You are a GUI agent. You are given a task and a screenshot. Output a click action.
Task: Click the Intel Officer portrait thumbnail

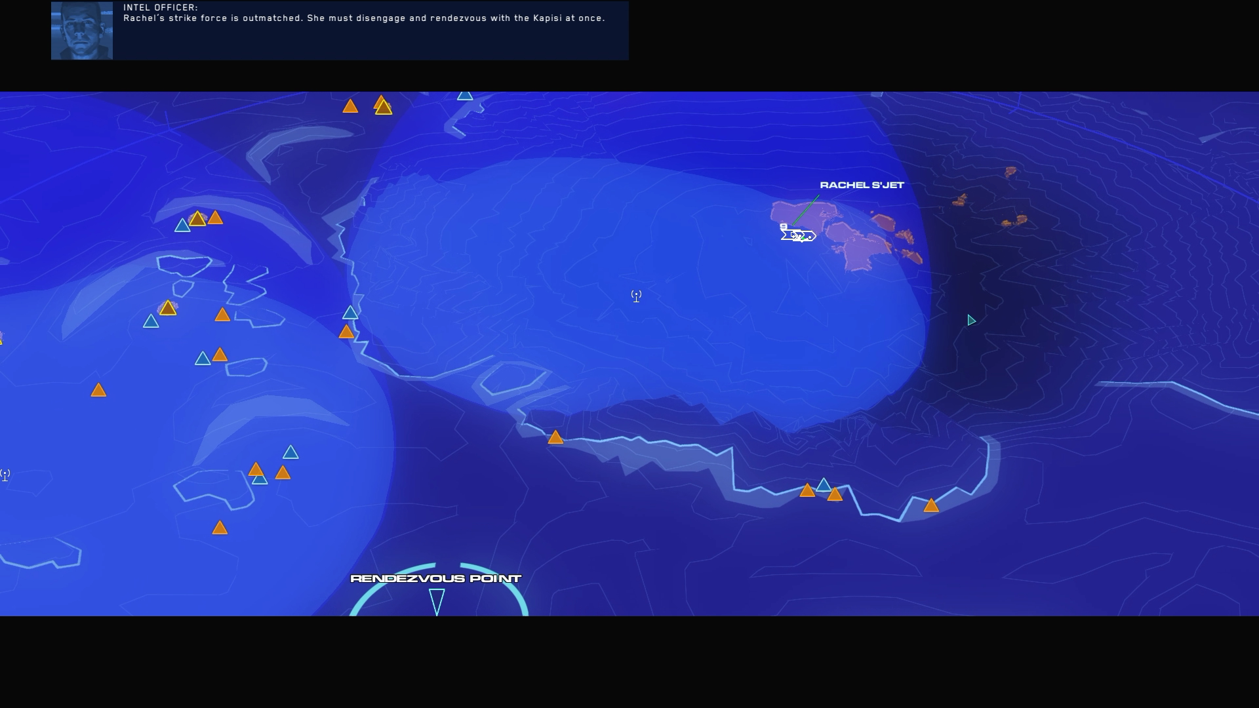(82, 31)
